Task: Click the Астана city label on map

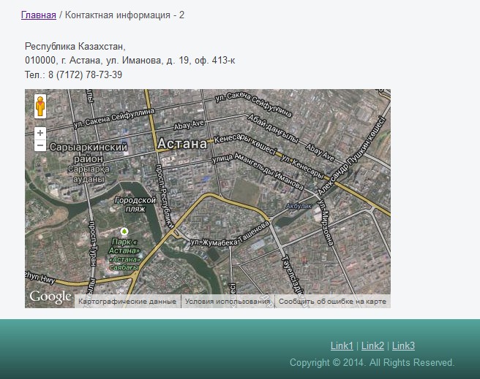Action: [182, 144]
